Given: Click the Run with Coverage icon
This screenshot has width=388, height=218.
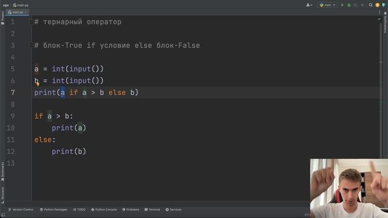Looking at the screenshot, I should [x=356, y=5].
